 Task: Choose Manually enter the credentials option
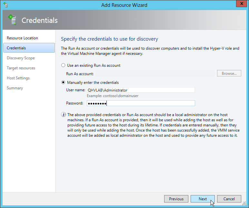coord(63,83)
